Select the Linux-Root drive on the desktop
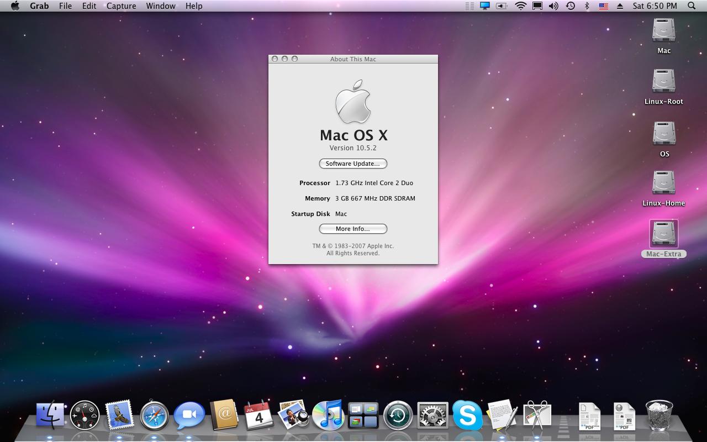The image size is (707, 442). [x=663, y=87]
